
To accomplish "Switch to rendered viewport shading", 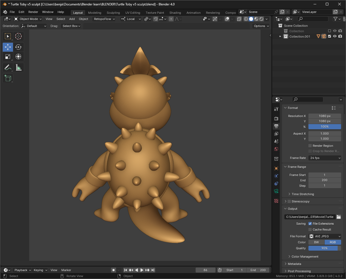I will [x=261, y=19].
